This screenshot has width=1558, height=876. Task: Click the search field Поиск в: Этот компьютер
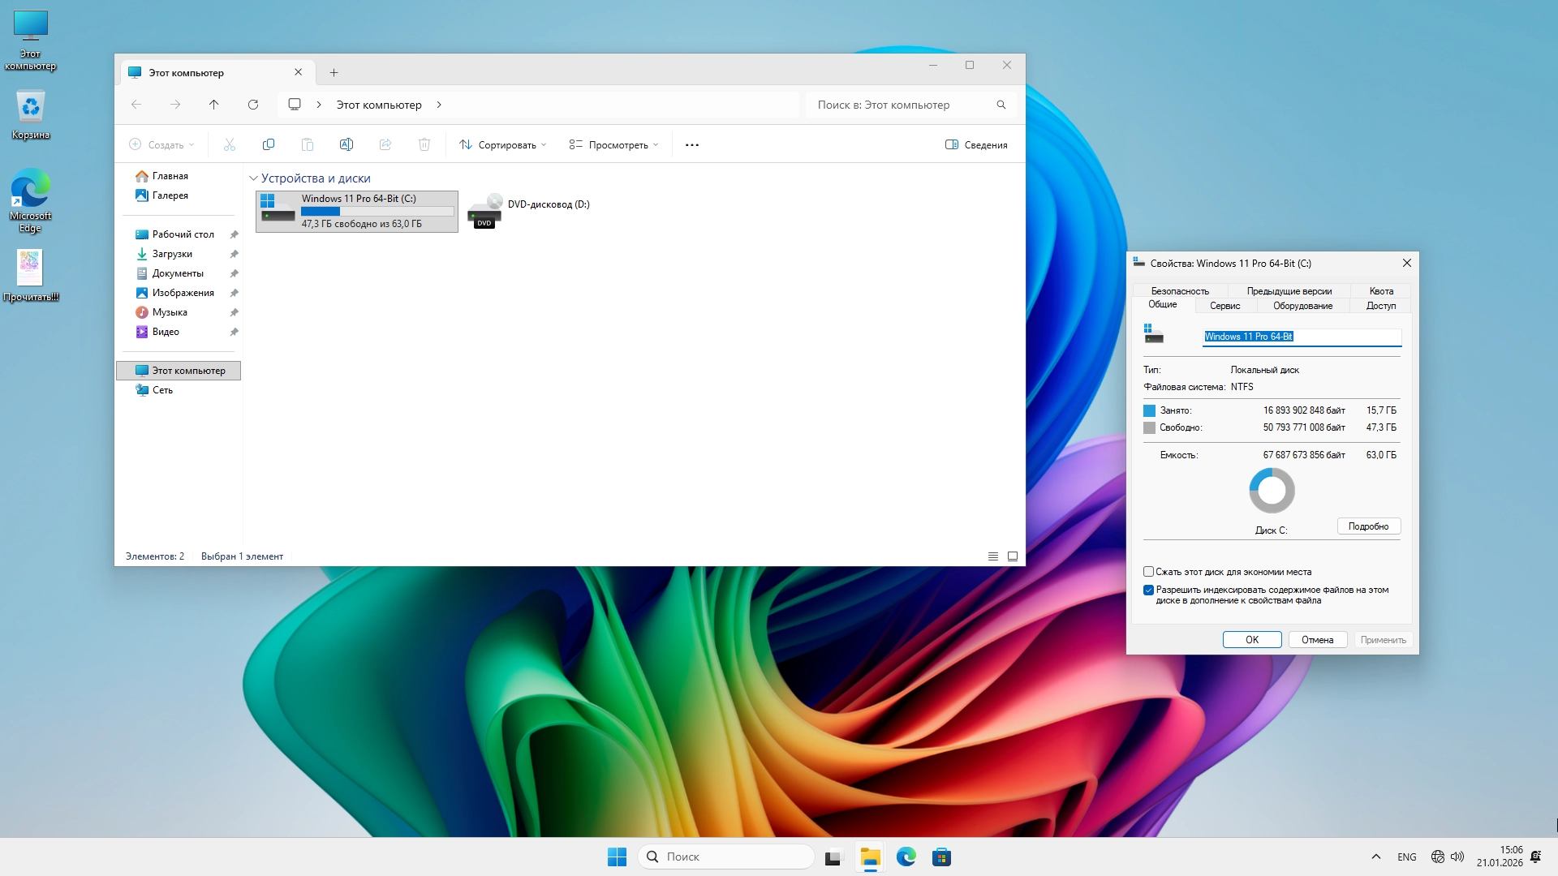tap(901, 105)
